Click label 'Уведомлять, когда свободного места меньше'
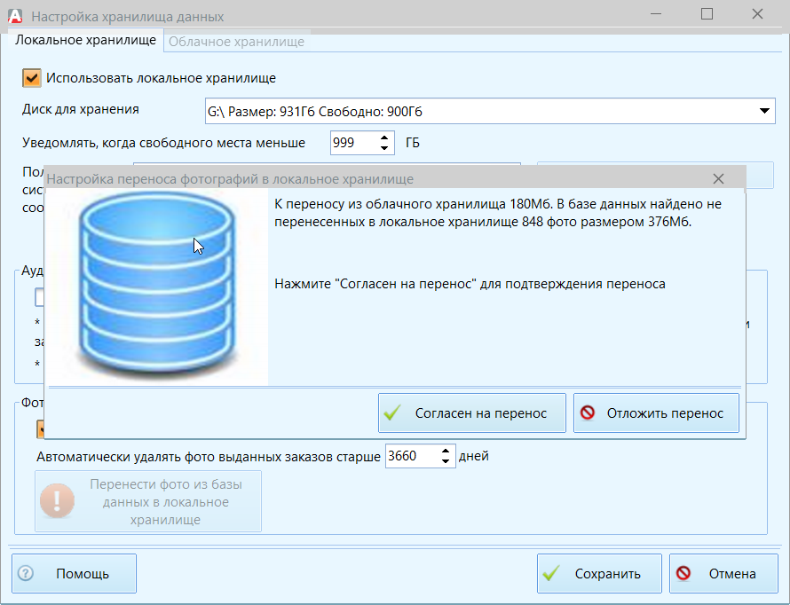Screen dimensions: 790x605 pos(163,143)
